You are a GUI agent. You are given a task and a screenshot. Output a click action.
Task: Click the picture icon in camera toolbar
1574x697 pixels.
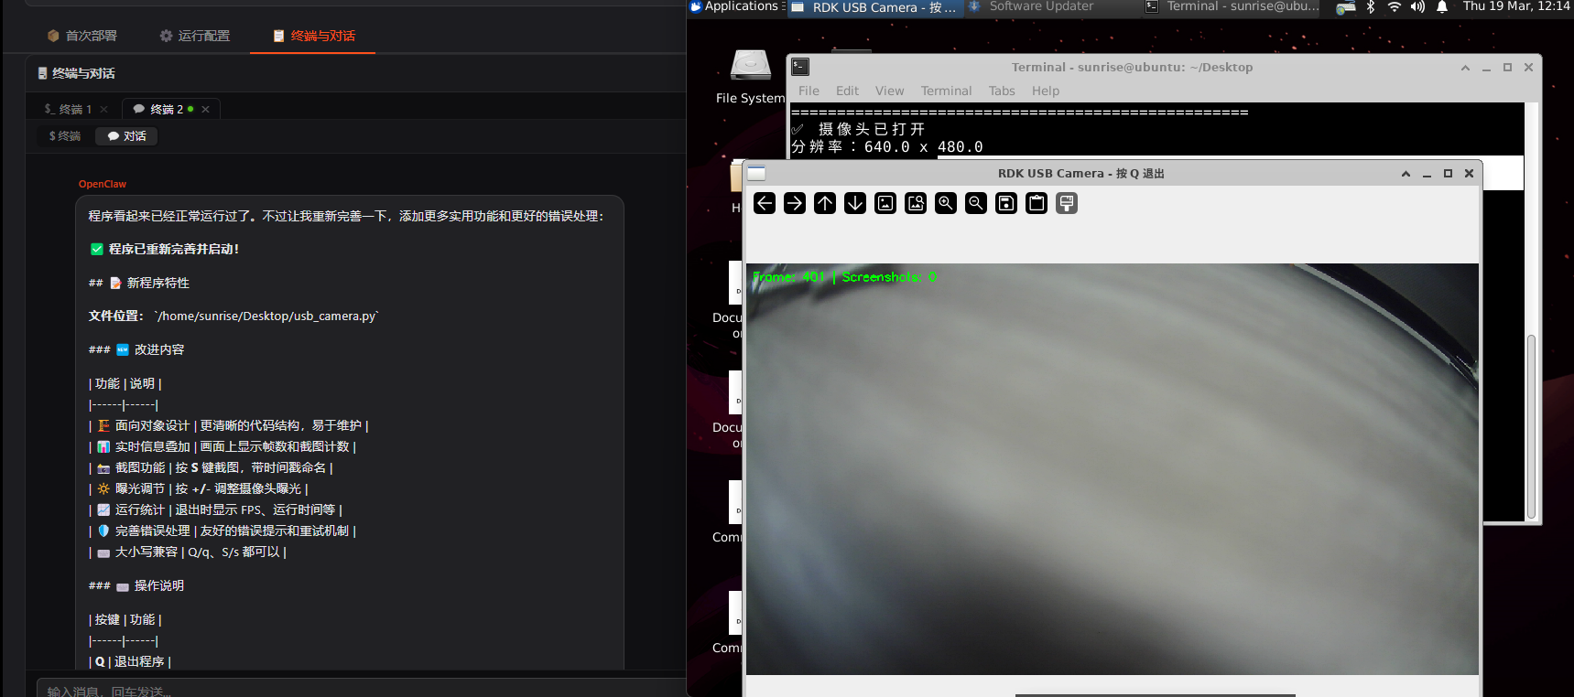pos(885,203)
